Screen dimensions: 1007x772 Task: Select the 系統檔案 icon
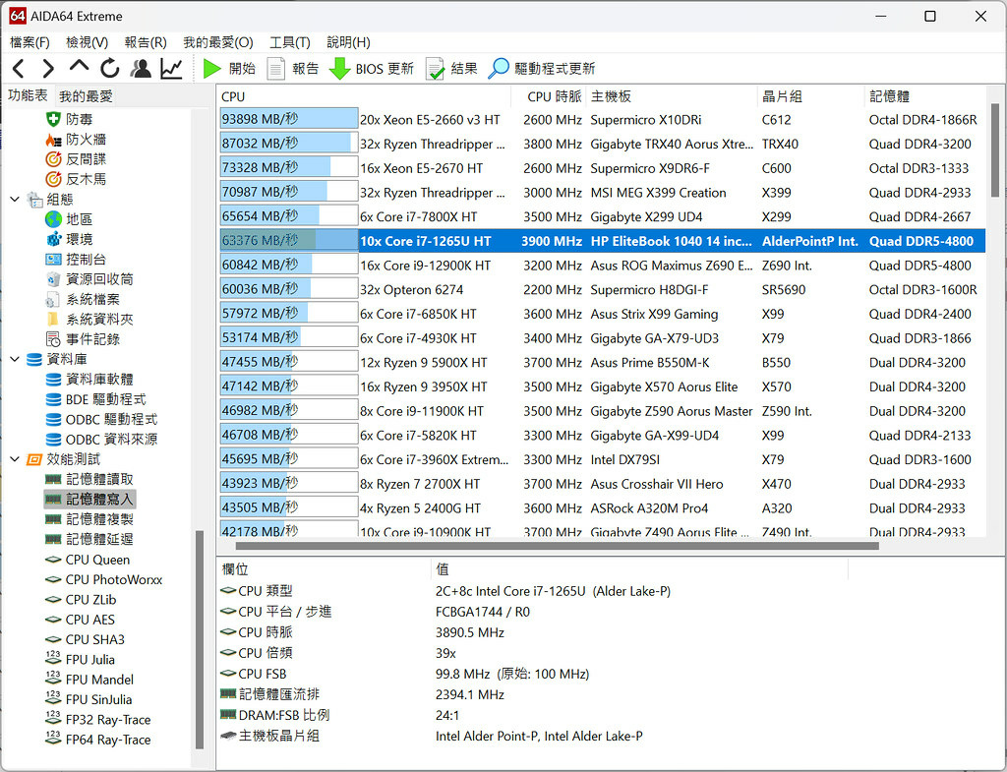[x=53, y=299]
